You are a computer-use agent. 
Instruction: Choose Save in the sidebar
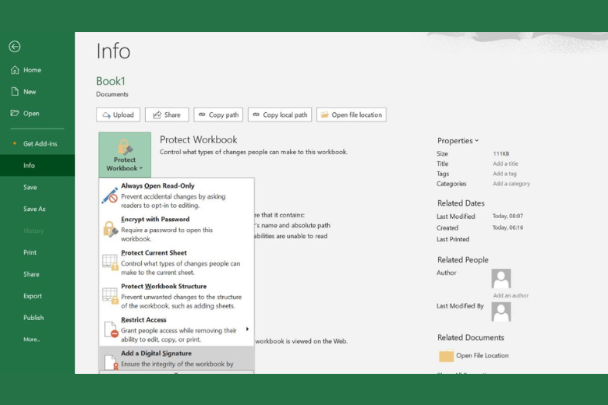click(37, 187)
